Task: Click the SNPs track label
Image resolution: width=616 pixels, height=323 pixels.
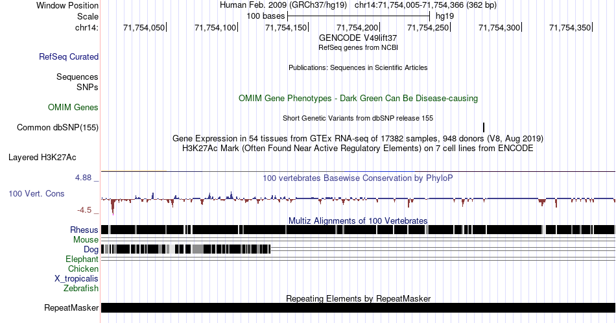Action: tap(88, 87)
